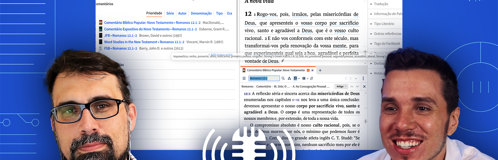Click the A. Na Consagração Pessoal breadcrumb
The image size is (498, 160).
coord(311,86)
